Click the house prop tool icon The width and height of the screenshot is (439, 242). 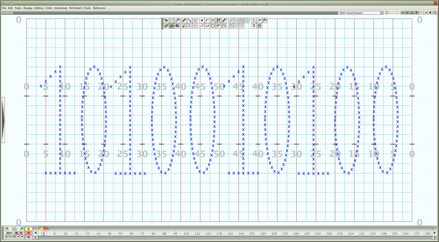coord(259,26)
